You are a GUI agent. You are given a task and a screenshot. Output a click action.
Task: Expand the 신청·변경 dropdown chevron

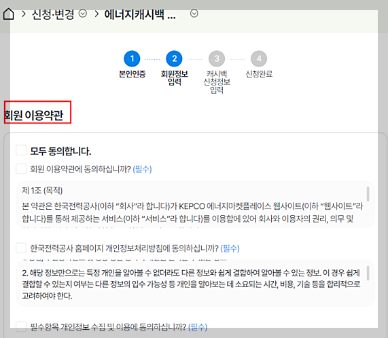[83, 14]
